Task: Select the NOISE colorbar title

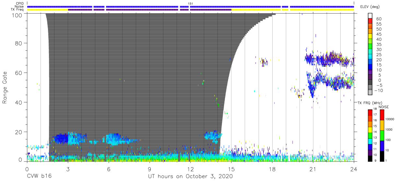Action: pyautogui.click(x=384, y=107)
